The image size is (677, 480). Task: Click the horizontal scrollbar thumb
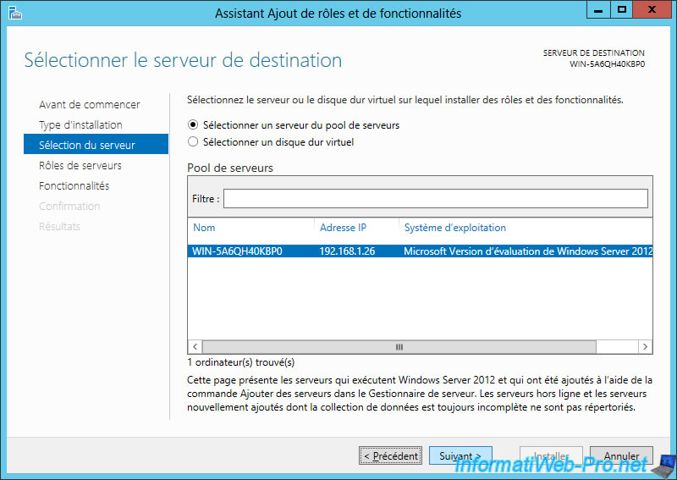click(x=399, y=346)
